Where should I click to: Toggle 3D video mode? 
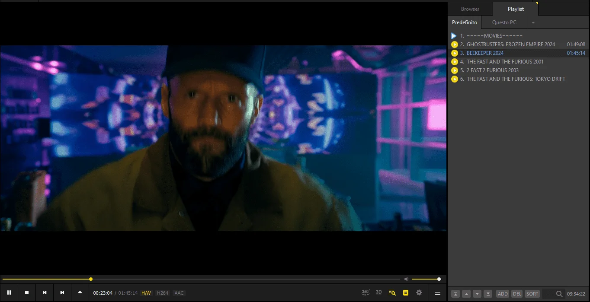378,292
